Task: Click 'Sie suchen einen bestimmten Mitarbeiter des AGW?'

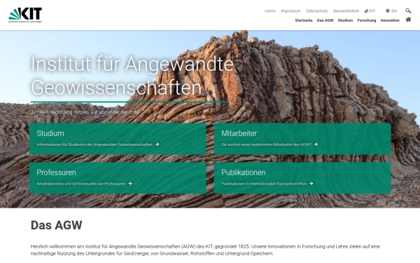Action: click(266, 144)
